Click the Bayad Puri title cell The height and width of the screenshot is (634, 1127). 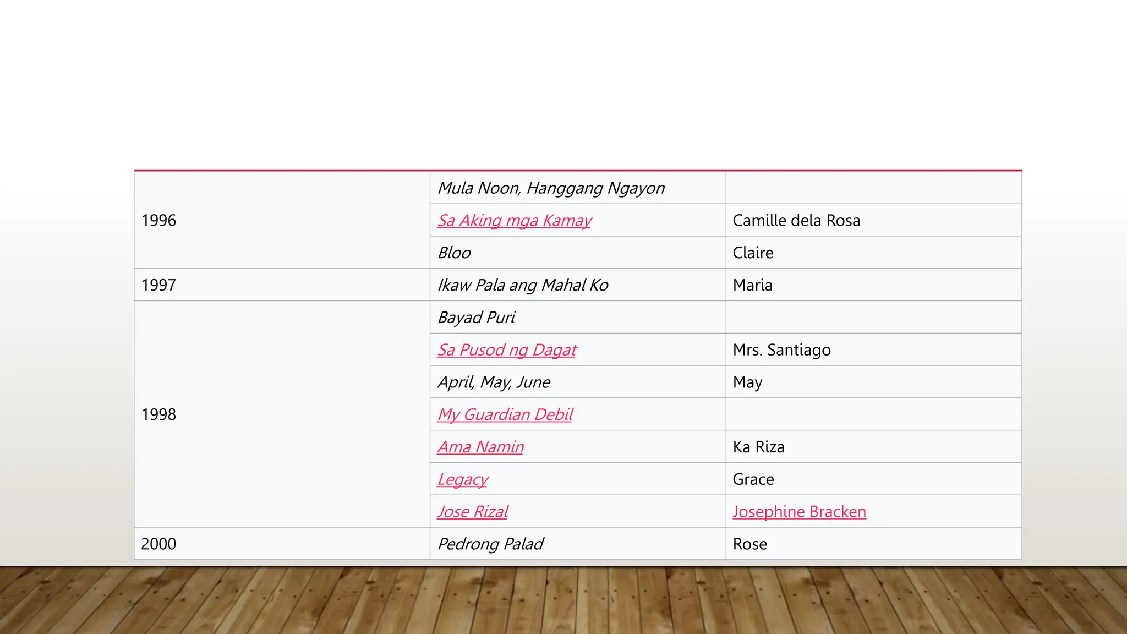pos(477,318)
